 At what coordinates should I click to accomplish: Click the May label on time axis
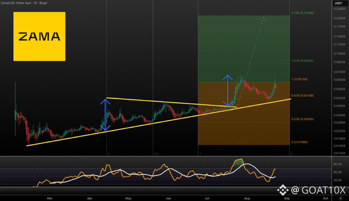click(x=128, y=198)
